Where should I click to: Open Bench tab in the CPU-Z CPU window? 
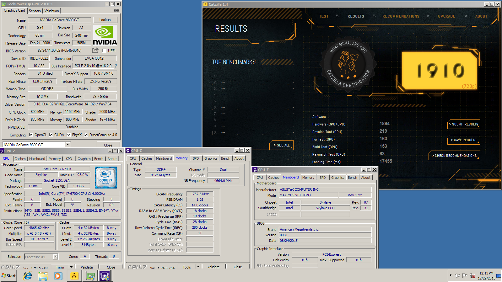(99, 159)
